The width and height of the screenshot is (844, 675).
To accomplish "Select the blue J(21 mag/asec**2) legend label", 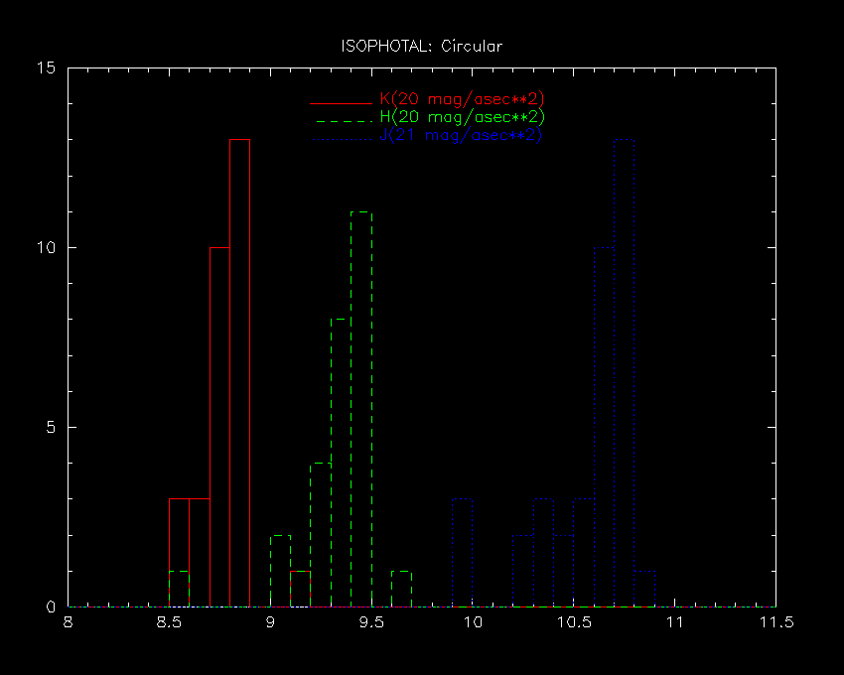I will pyautogui.click(x=461, y=135).
